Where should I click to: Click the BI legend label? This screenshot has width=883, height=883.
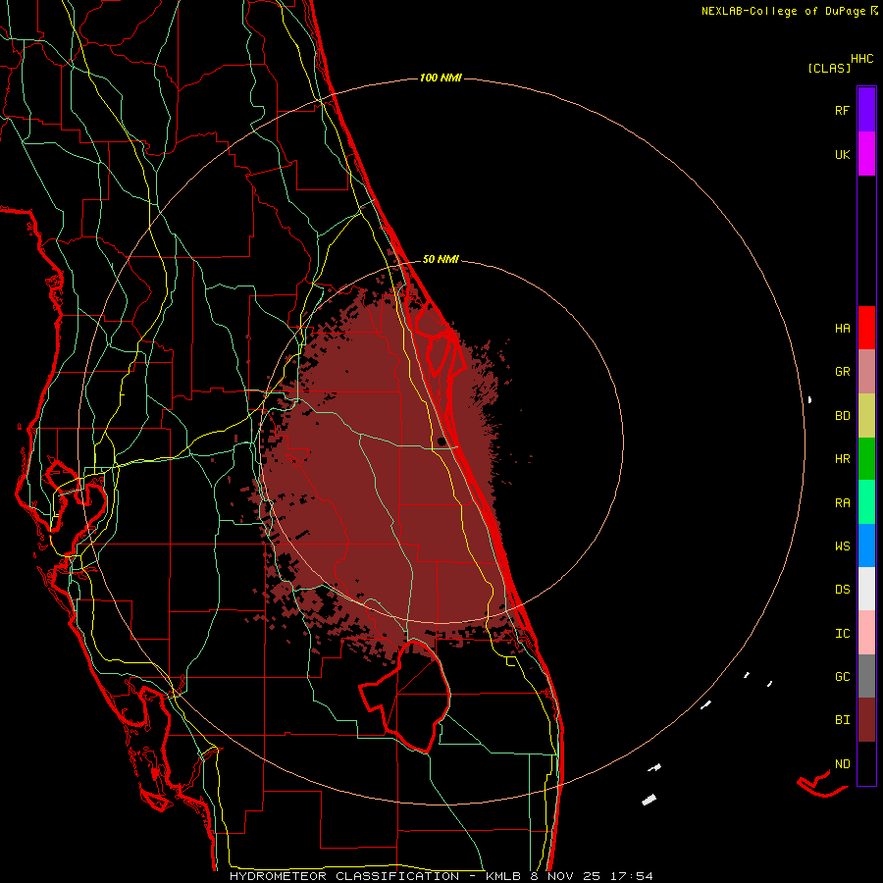click(x=842, y=720)
